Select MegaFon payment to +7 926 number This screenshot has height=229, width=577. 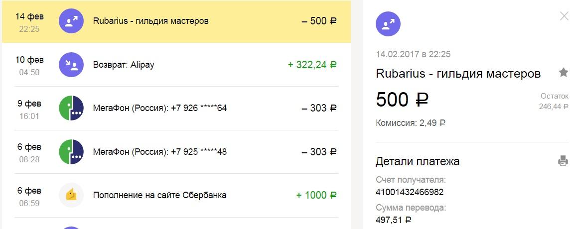160,108
